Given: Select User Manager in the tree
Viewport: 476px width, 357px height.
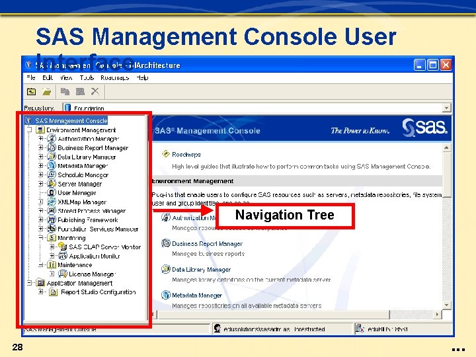Looking at the screenshot, I should click(x=77, y=193).
